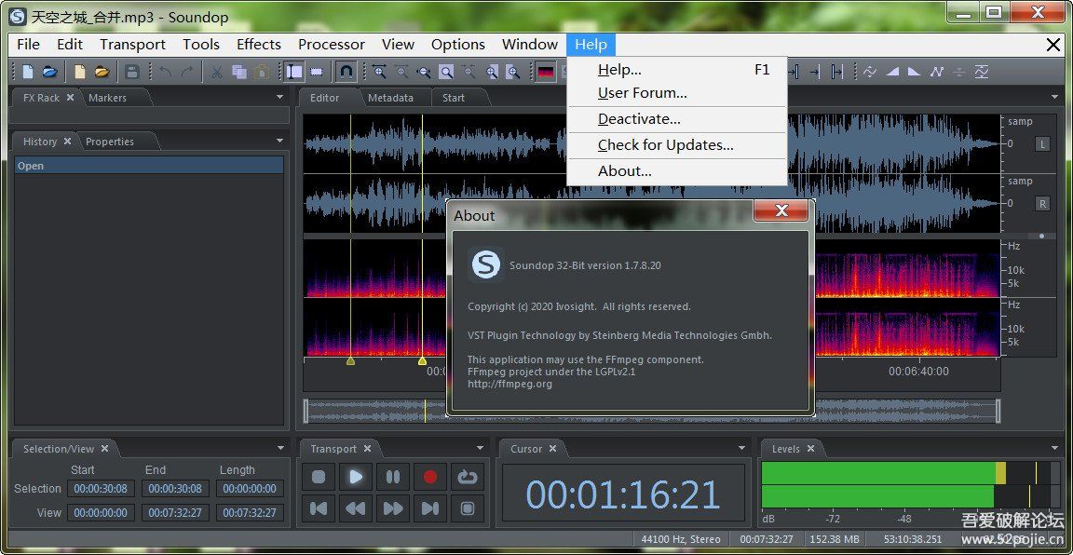Close the About dialog
Image resolution: width=1073 pixels, height=555 pixels.
[x=781, y=210]
